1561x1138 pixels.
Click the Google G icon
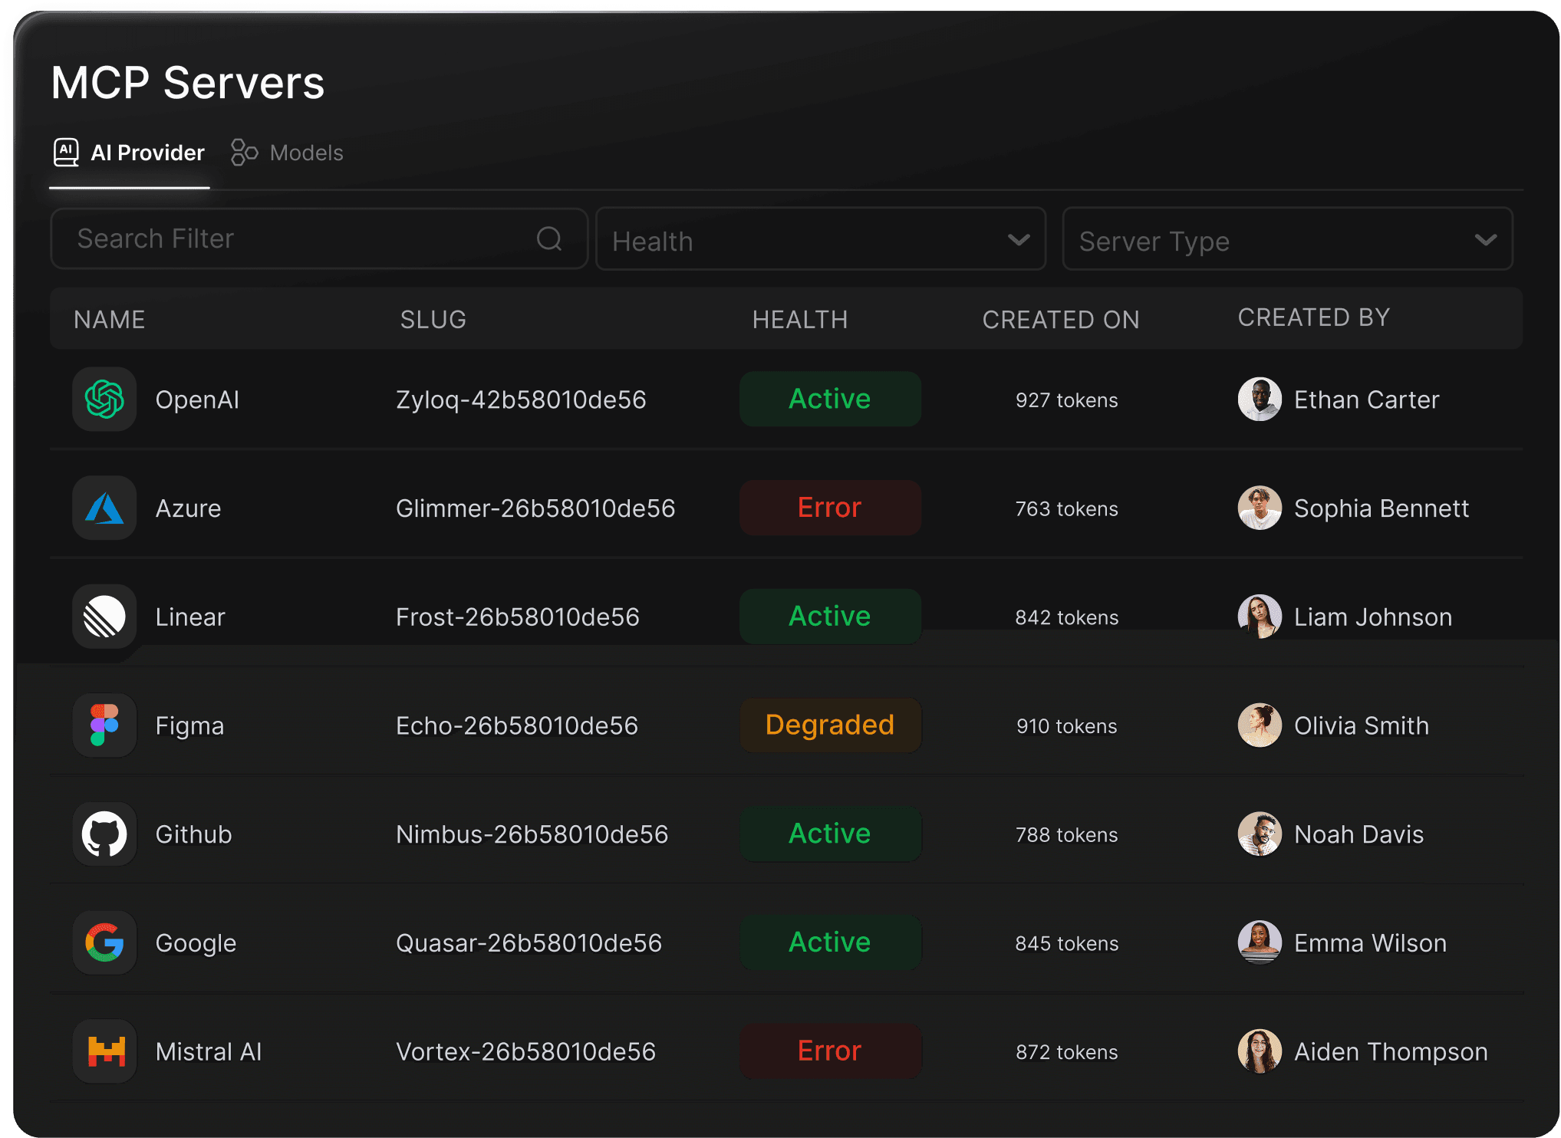pos(104,943)
